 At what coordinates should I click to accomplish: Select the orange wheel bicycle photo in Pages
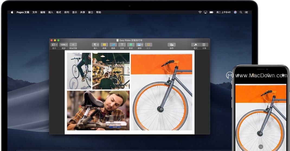click(x=162, y=92)
